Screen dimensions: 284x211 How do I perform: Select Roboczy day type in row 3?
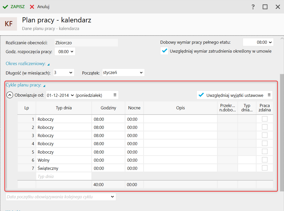click(x=64, y=135)
